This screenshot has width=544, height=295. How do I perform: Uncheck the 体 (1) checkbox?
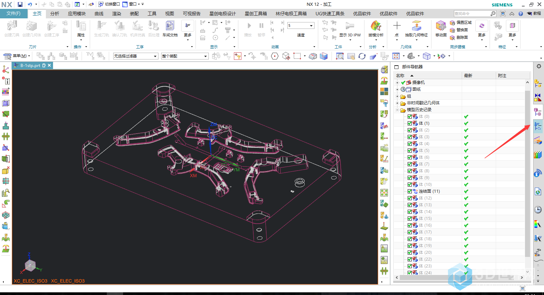pyautogui.click(x=410, y=123)
